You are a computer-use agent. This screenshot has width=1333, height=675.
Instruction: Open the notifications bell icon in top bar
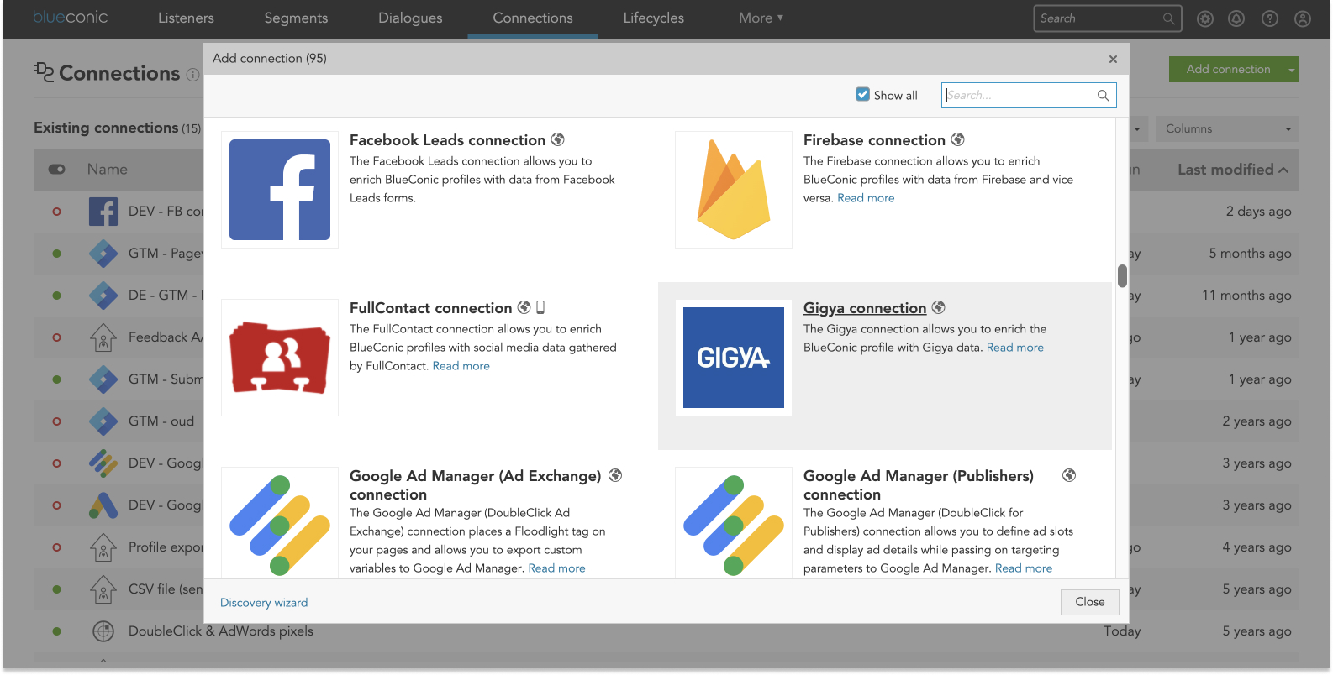[x=1236, y=18]
